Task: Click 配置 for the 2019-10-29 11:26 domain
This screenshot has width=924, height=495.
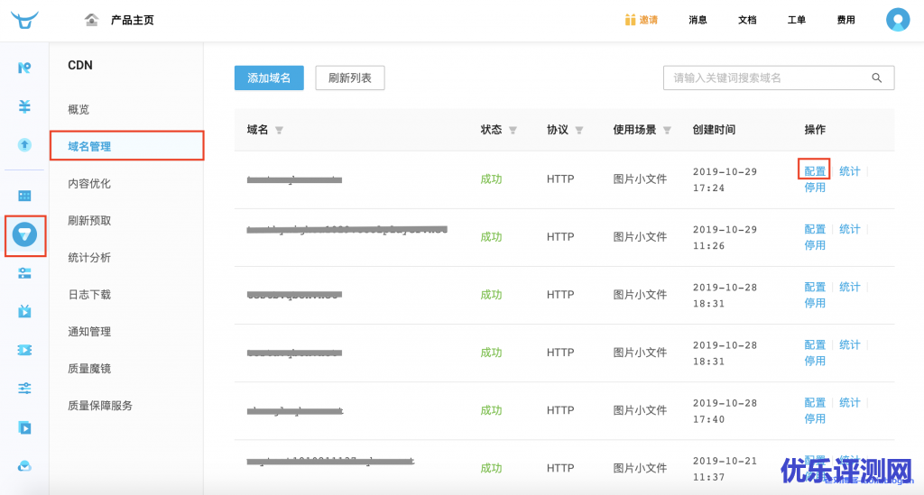Action: (815, 229)
